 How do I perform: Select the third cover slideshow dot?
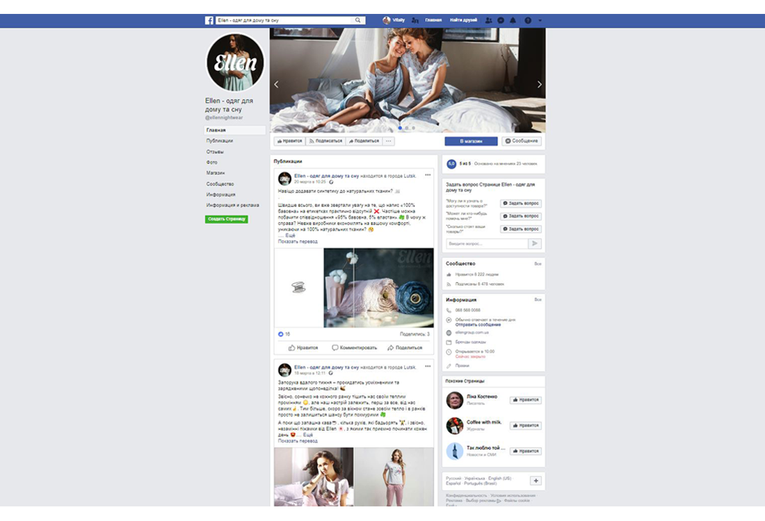coord(413,129)
